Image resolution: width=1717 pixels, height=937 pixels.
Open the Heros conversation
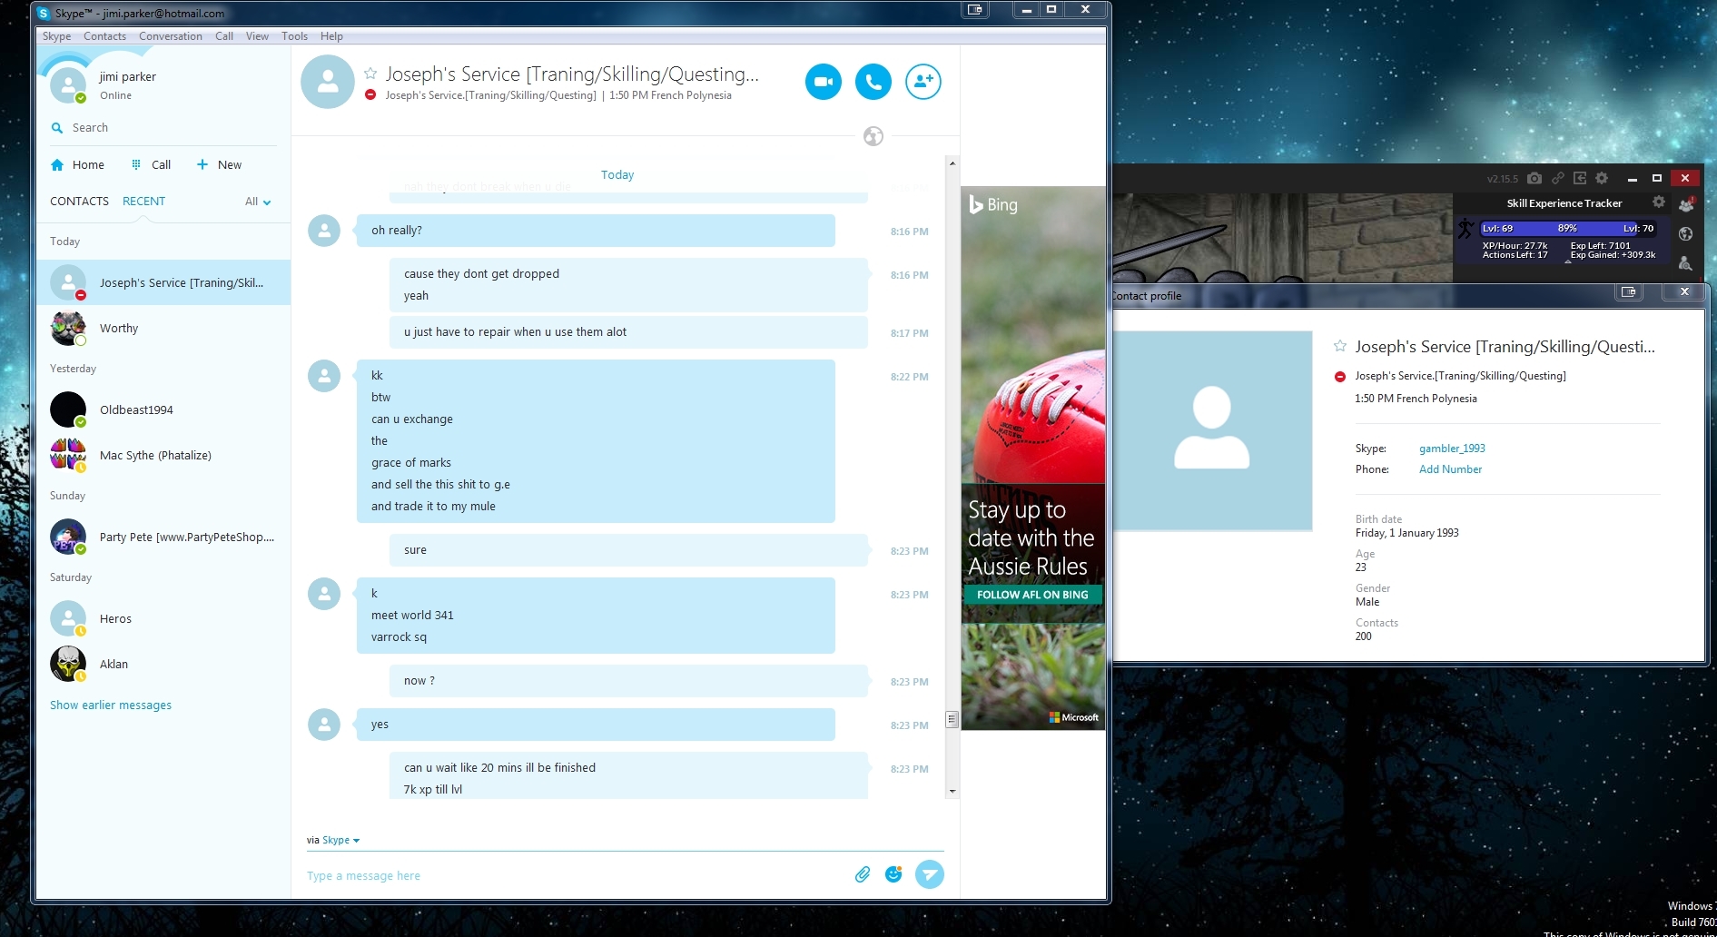[x=163, y=618]
